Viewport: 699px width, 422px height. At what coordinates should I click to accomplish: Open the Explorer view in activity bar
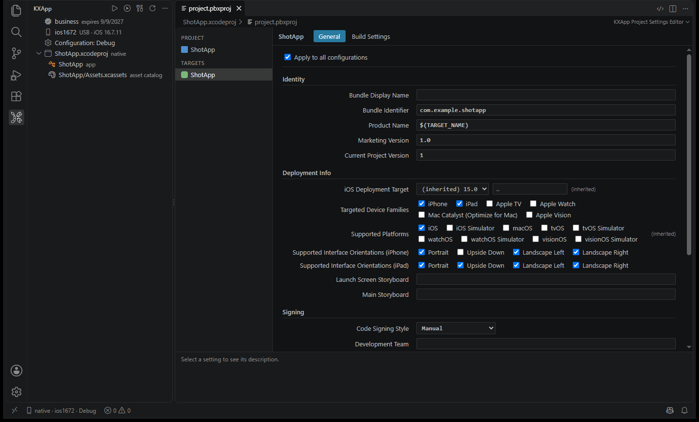(x=16, y=11)
